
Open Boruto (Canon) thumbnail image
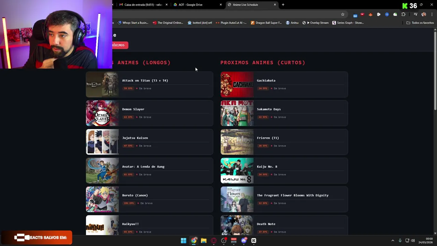[102, 199]
